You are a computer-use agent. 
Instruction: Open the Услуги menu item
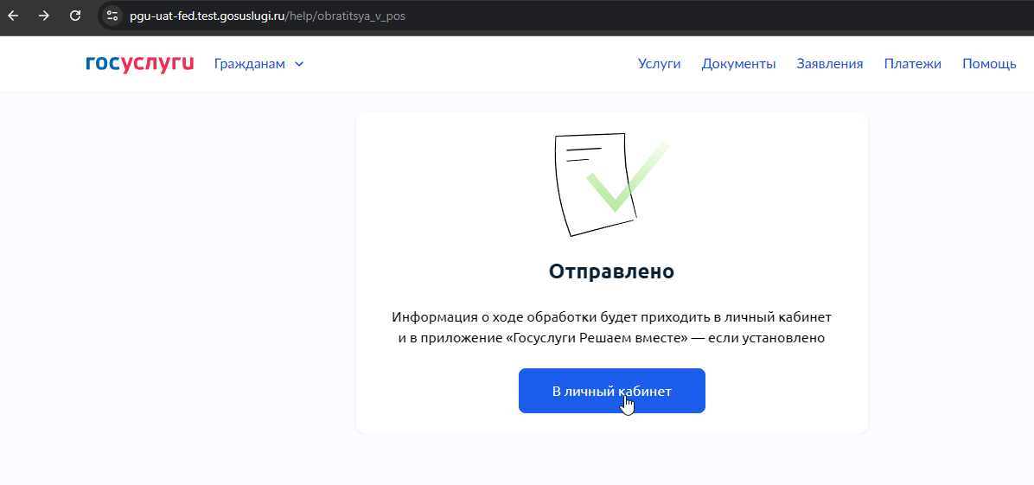coord(659,64)
